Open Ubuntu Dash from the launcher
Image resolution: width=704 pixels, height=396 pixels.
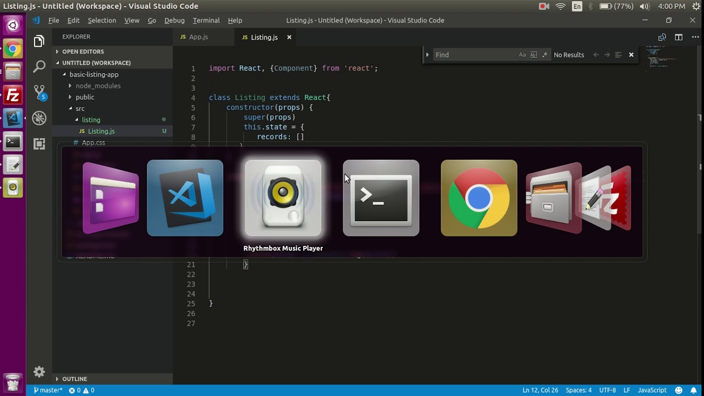click(x=13, y=25)
